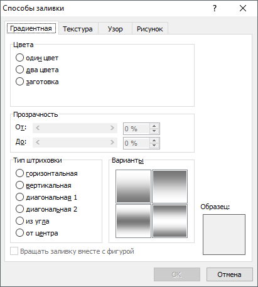Click the До transparency slider track

75,143
